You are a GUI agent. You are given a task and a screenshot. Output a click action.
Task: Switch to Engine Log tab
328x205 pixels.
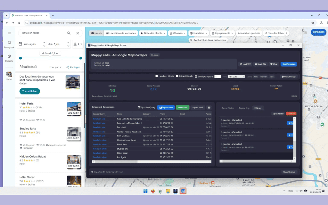pyautogui.click(x=244, y=108)
